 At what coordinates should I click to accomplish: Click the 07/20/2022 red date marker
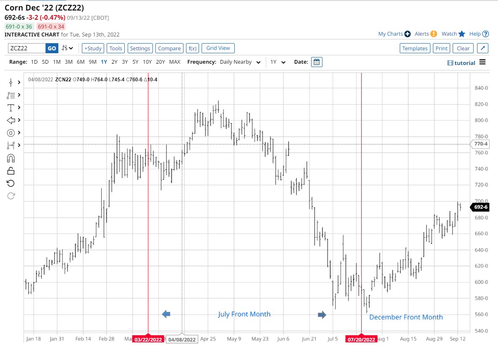coord(361,340)
